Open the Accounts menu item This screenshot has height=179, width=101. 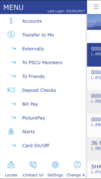32,21
